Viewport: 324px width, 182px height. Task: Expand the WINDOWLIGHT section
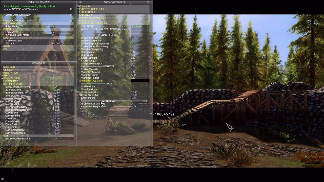pyautogui.click(x=2, y=78)
